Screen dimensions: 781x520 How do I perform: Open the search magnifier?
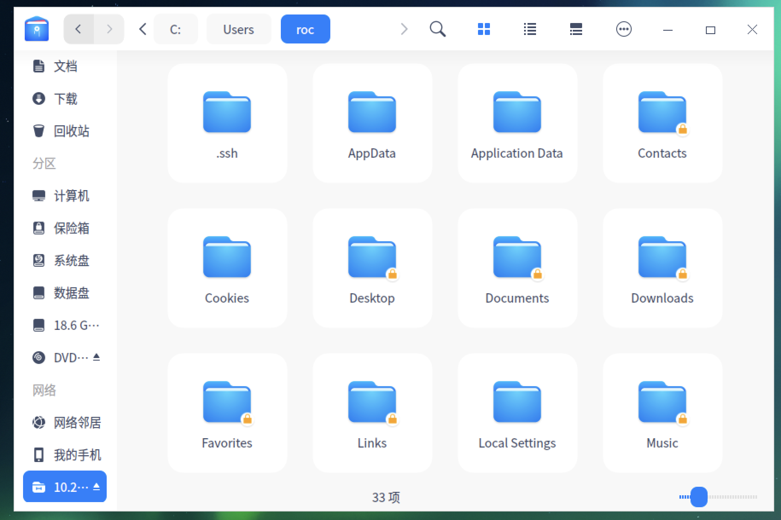point(437,29)
